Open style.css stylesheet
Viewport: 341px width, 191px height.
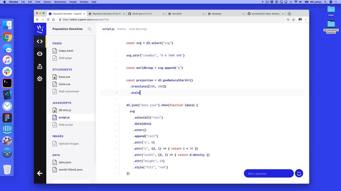tap(64, 84)
